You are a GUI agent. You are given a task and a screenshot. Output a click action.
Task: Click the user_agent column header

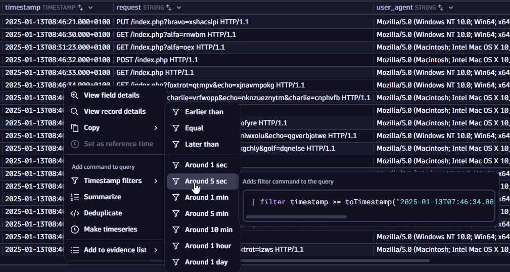[x=442, y=8]
